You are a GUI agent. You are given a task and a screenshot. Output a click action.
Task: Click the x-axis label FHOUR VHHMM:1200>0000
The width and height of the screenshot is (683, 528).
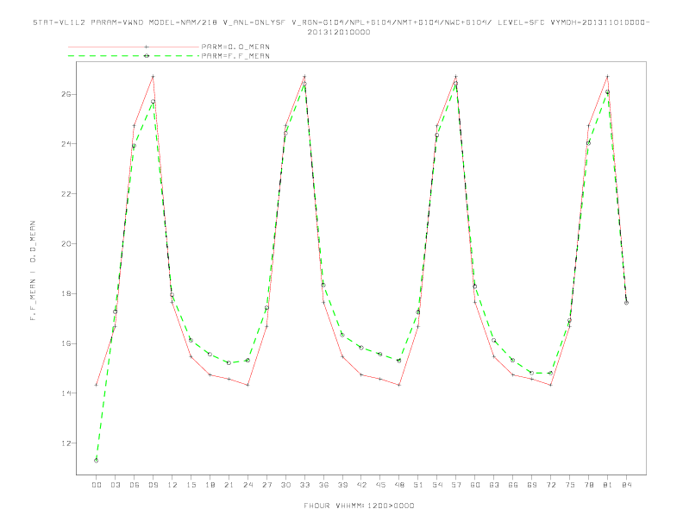pyautogui.click(x=359, y=506)
